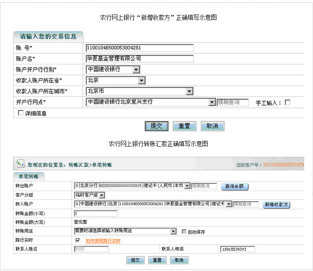Select the 请输入您的交易信息 tab header
313x271 pixels.
click(48, 36)
